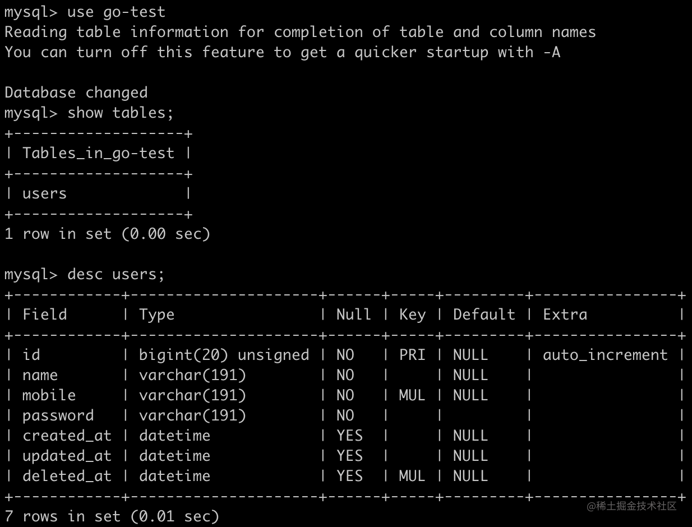Click the "use go-test" command text
The height and width of the screenshot is (527, 692).
pyautogui.click(x=116, y=12)
